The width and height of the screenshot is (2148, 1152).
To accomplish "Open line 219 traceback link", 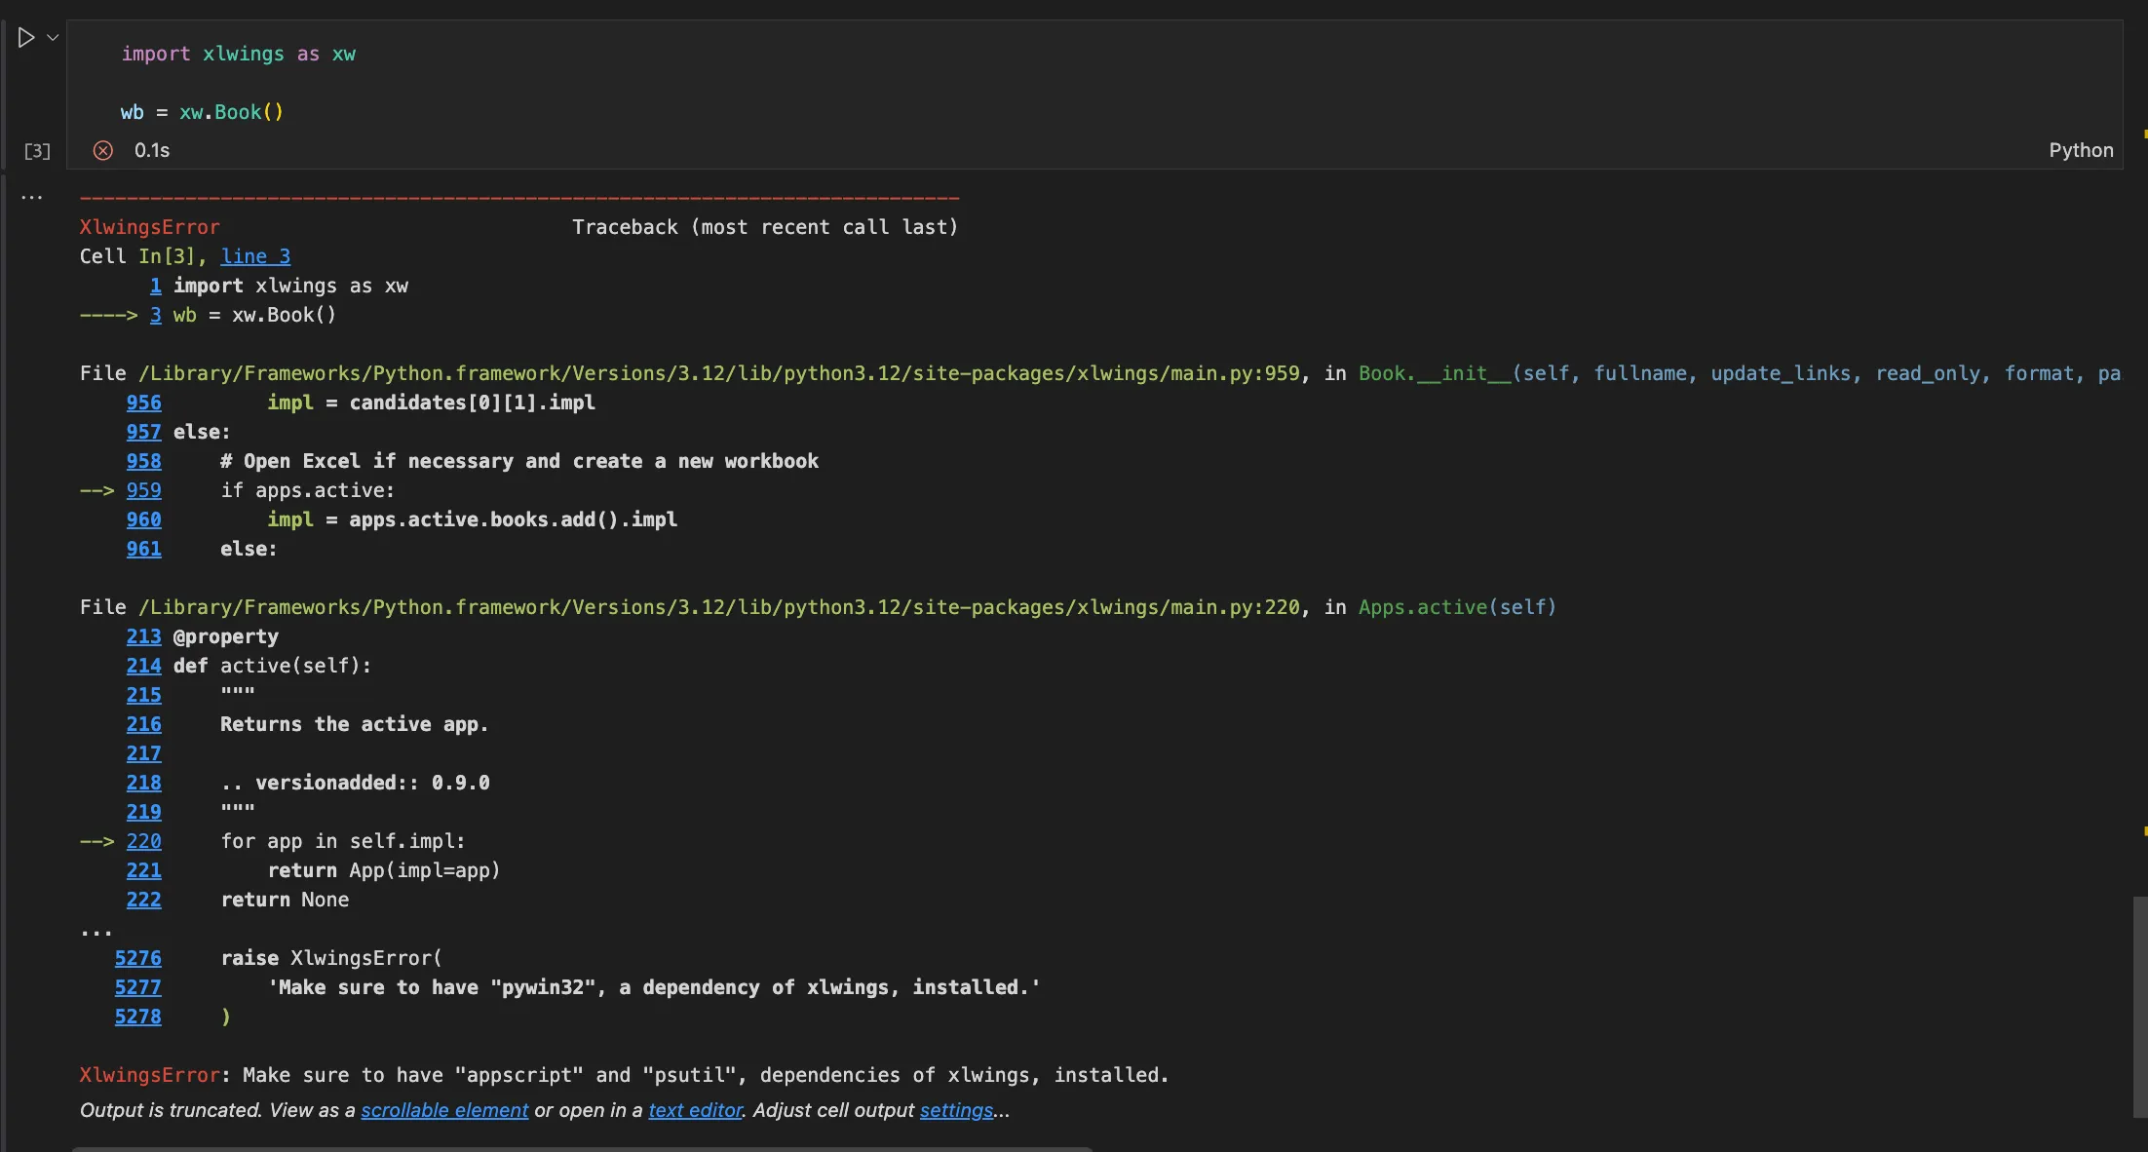I will 144,812.
